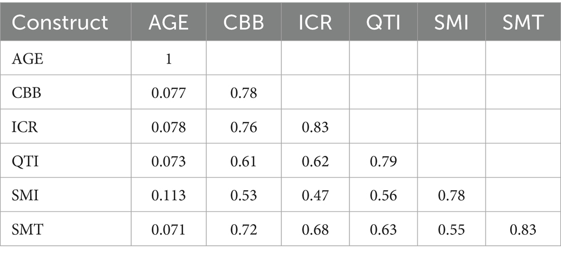The height and width of the screenshot is (256, 561).
Task: Select the CBB row label
Action: 26,93
